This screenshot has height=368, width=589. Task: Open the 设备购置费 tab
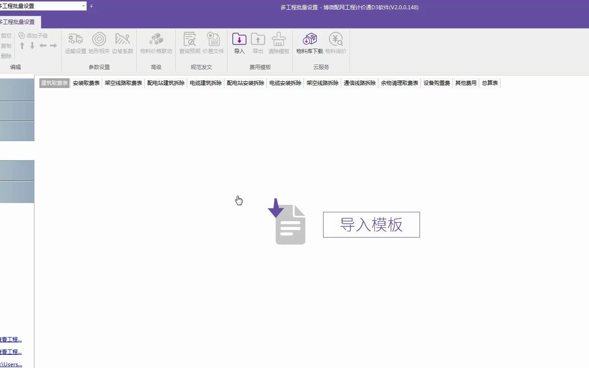point(436,83)
